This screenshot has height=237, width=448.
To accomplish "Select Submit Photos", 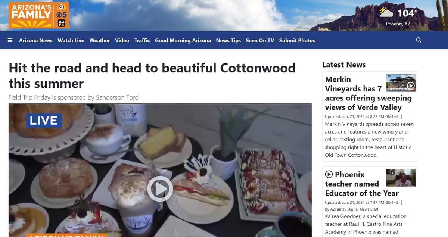I will tap(297, 40).
